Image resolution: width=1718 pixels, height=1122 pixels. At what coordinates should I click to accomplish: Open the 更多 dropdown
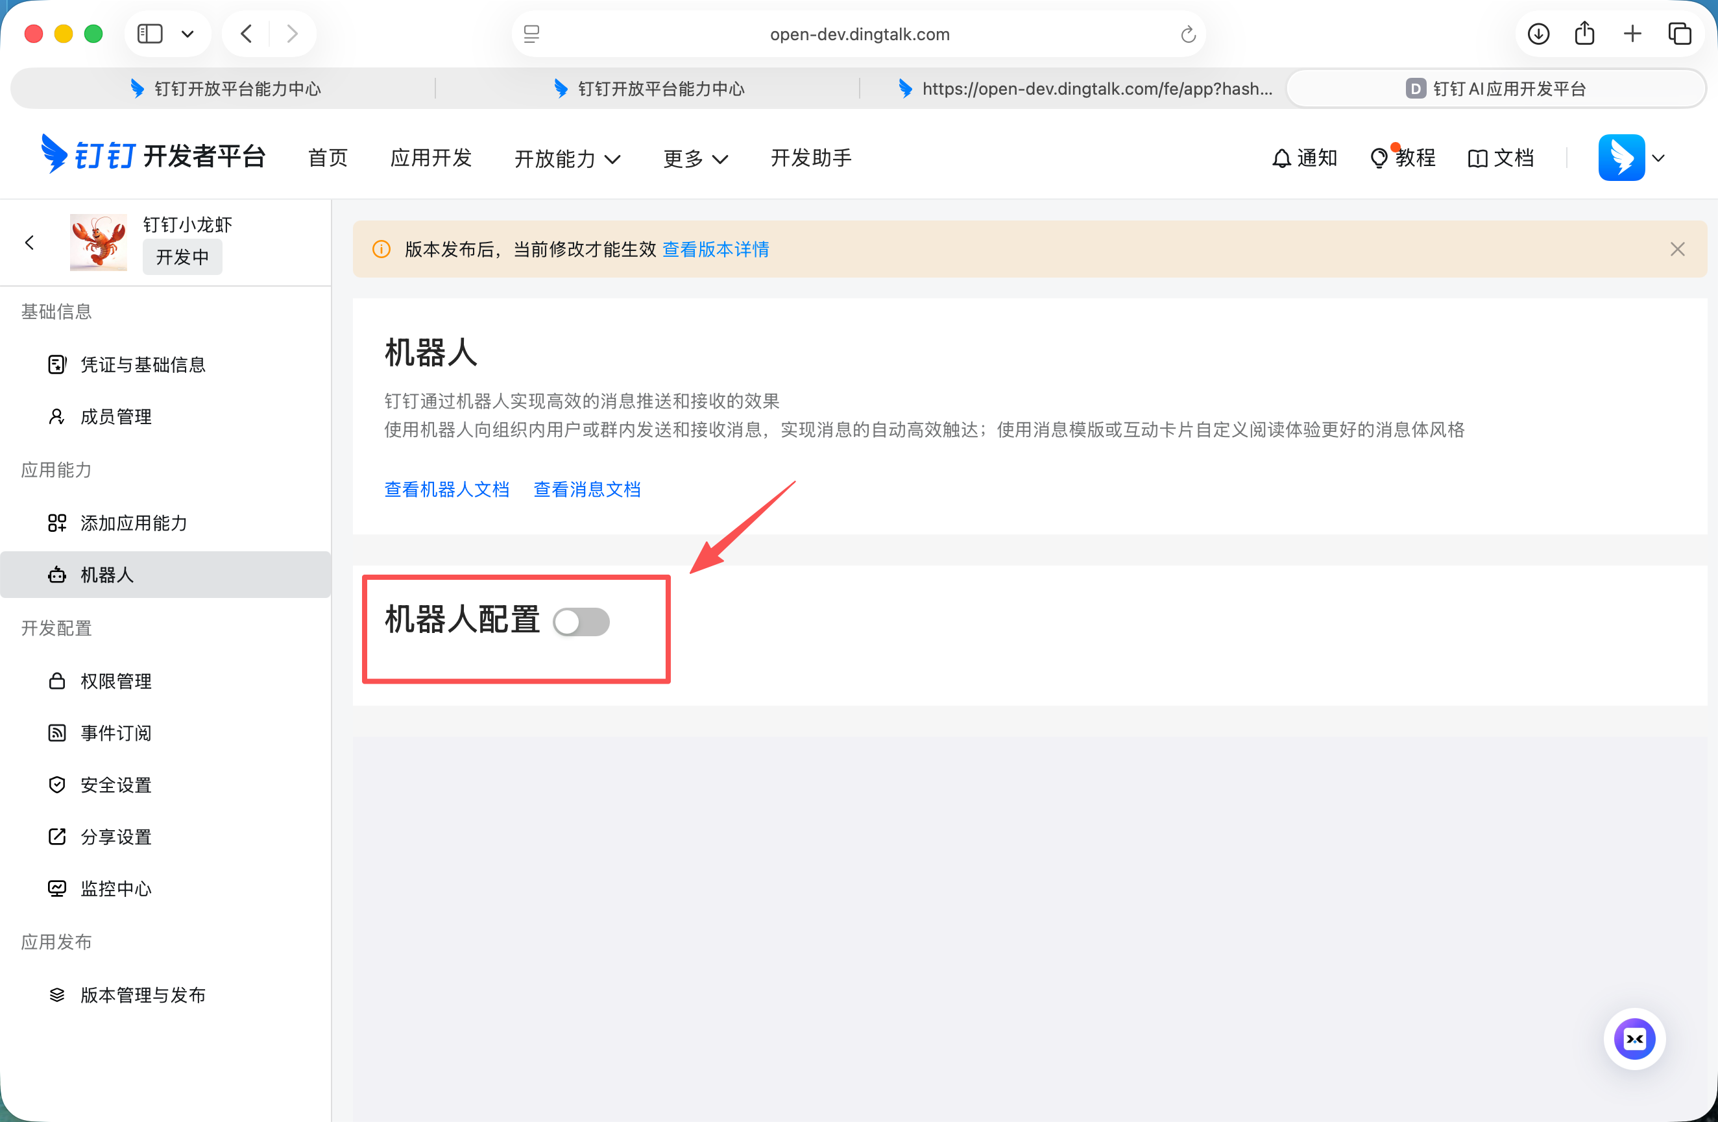coord(694,158)
